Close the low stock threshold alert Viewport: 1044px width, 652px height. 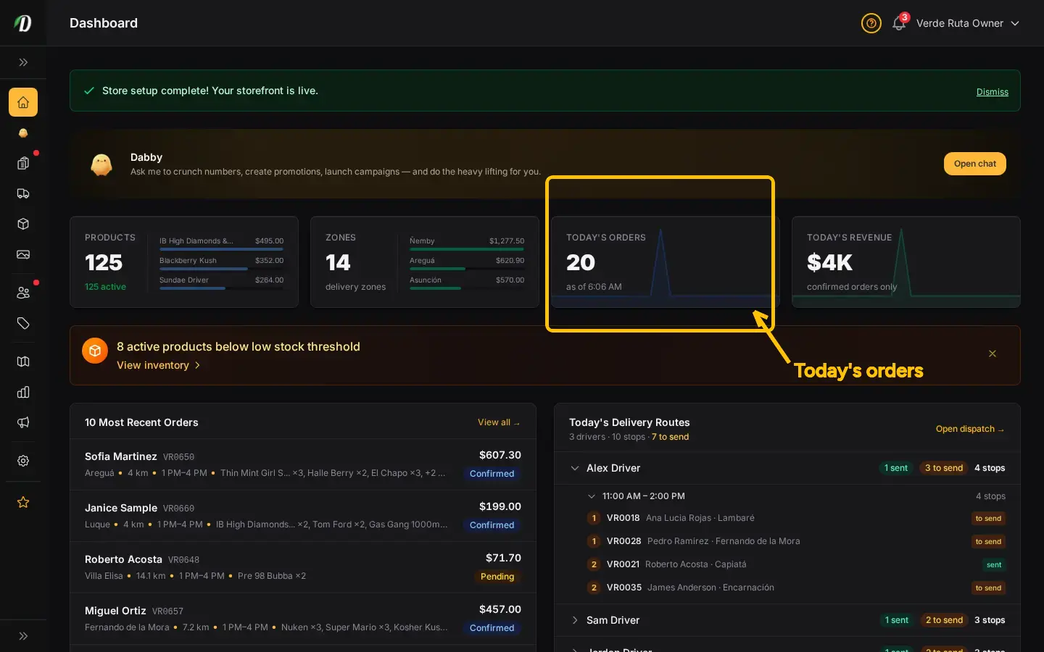click(993, 354)
